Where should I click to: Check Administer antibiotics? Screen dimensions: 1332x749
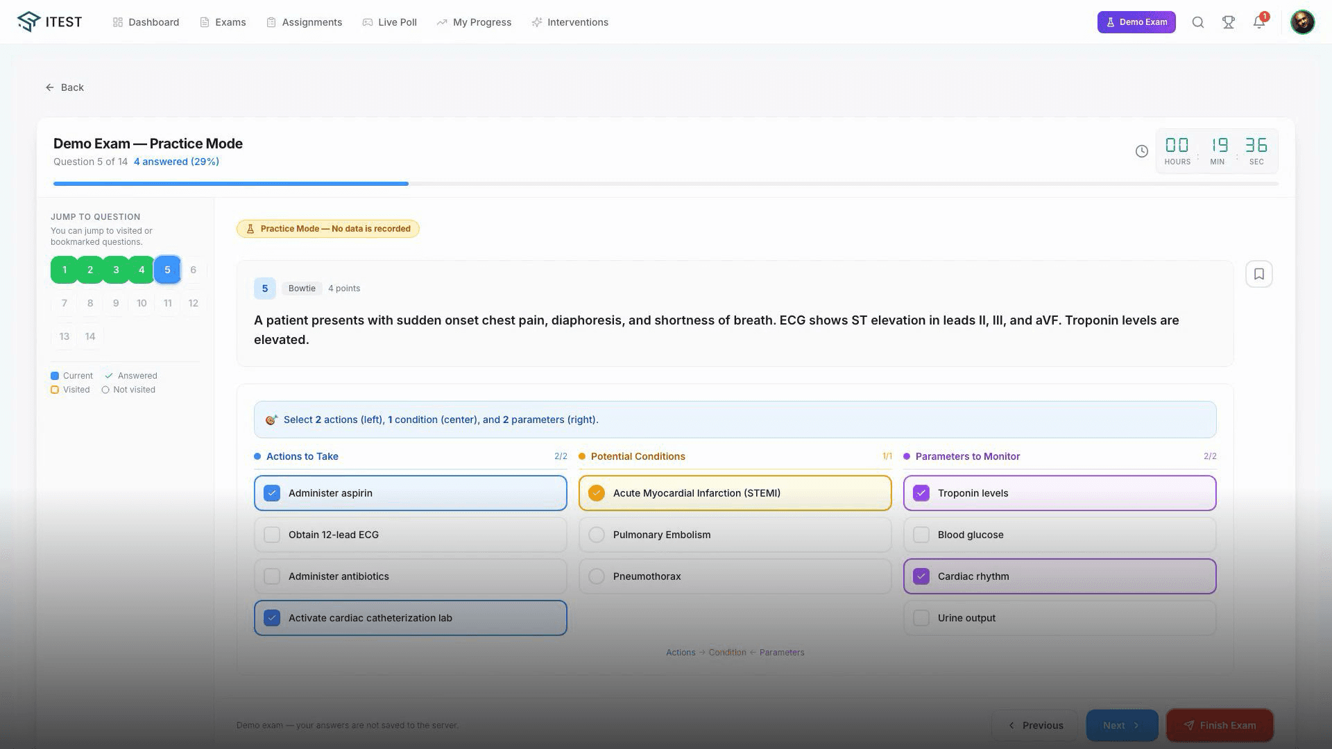pyautogui.click(x=410, y=576)
